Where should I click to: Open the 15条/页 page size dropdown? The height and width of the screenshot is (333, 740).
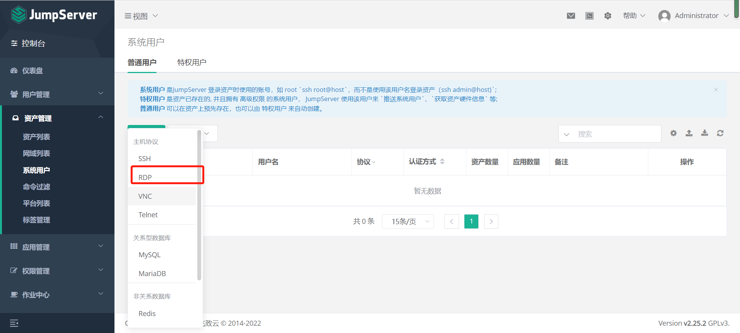[408, 221]
